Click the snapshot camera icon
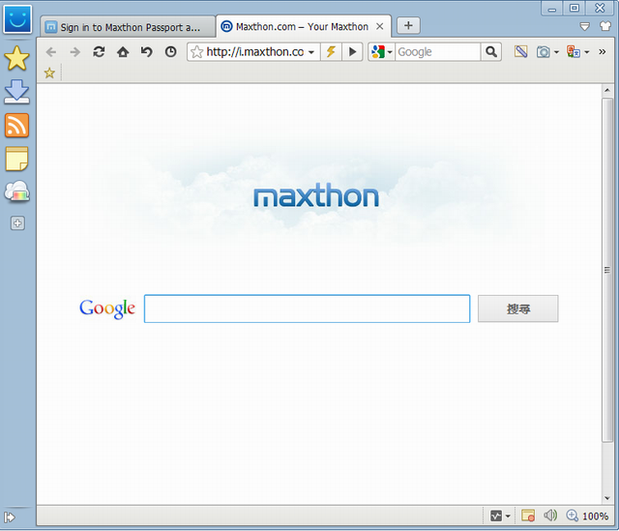This screenshot has height=531, width=619. pos(545,51)
